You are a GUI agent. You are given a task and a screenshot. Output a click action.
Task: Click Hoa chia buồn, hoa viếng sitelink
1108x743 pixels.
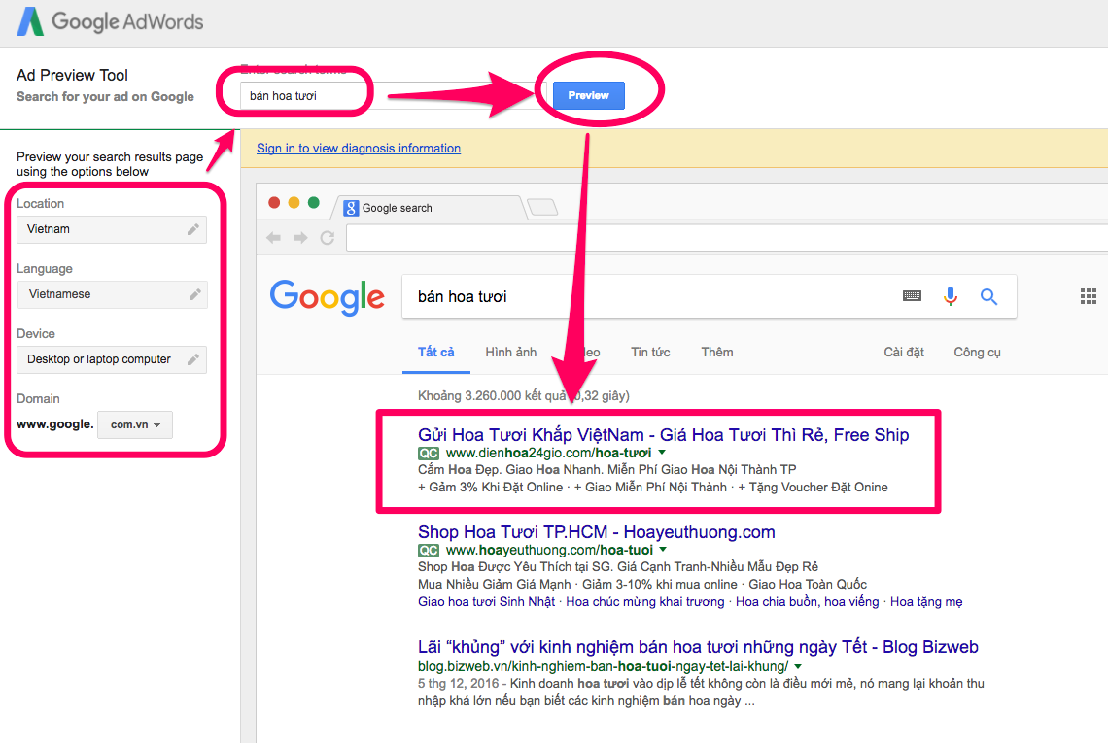(x=807, y=602)
